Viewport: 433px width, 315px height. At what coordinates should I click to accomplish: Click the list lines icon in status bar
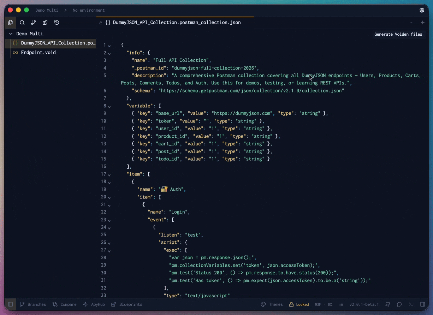pos(341,304)
